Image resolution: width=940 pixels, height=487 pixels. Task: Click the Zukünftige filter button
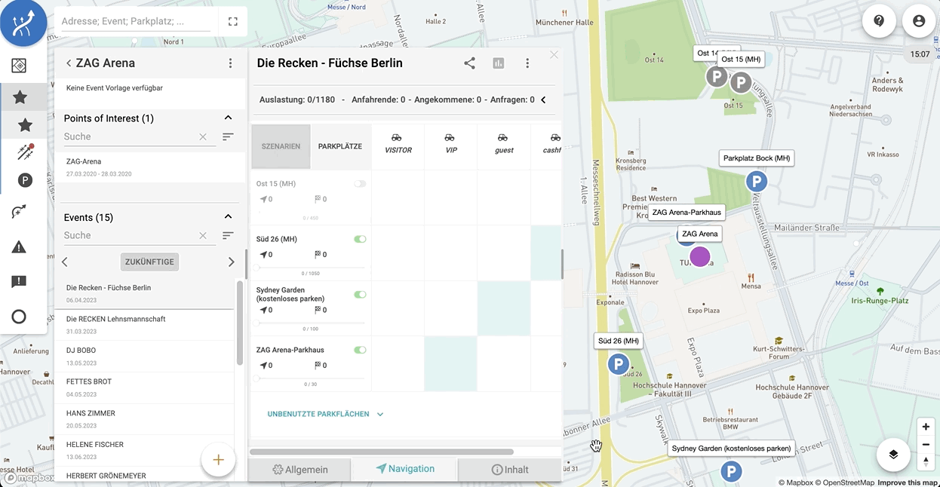coord(149,262)
